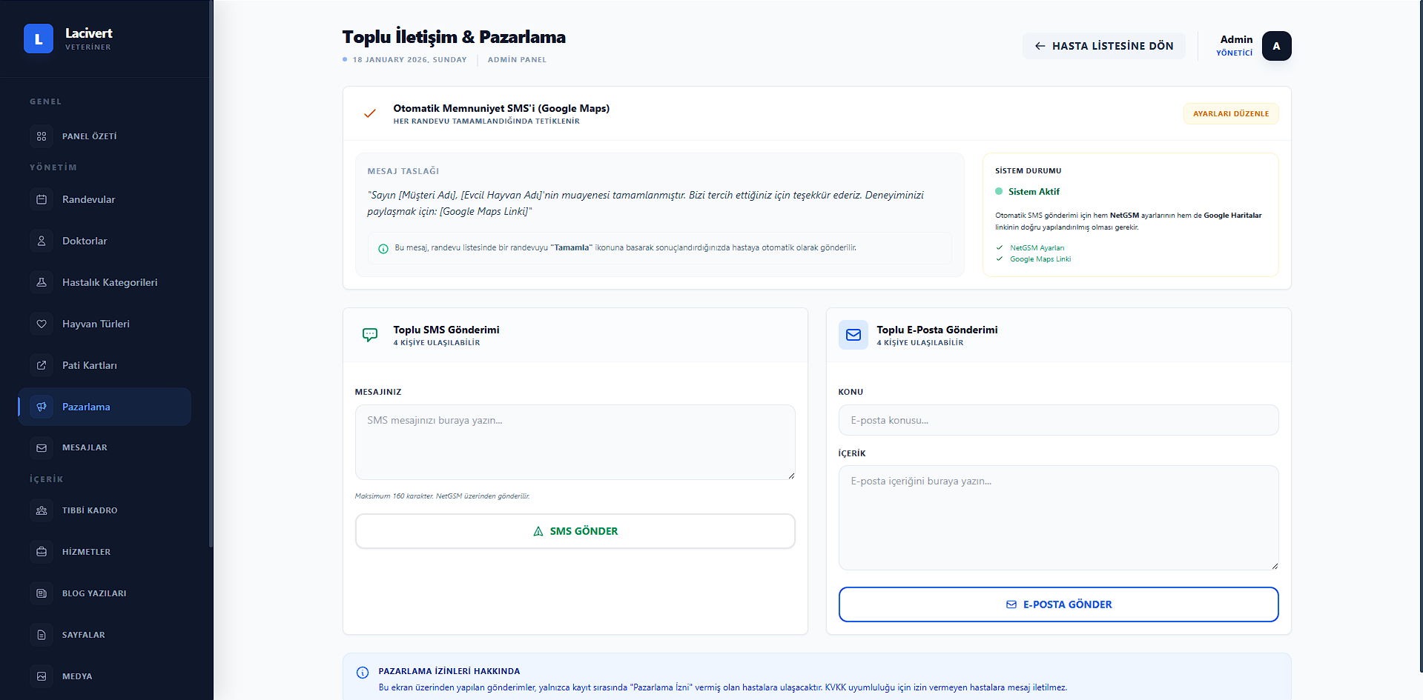
Task: Open Panel Özeti dashboard icon
Action: [42, 136]
